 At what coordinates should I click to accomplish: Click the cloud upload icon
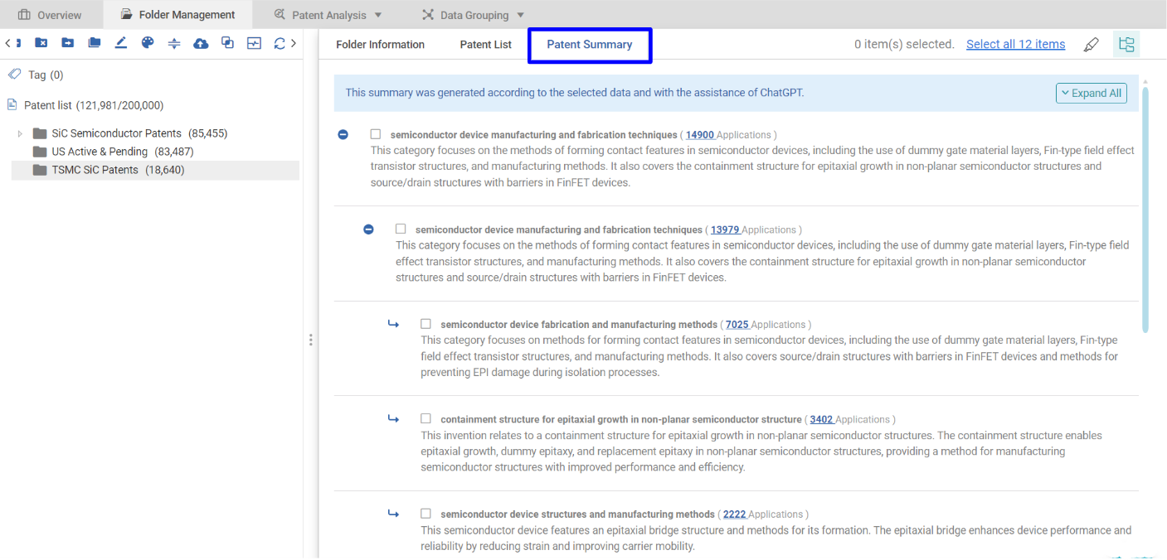[x=201, y=43]
